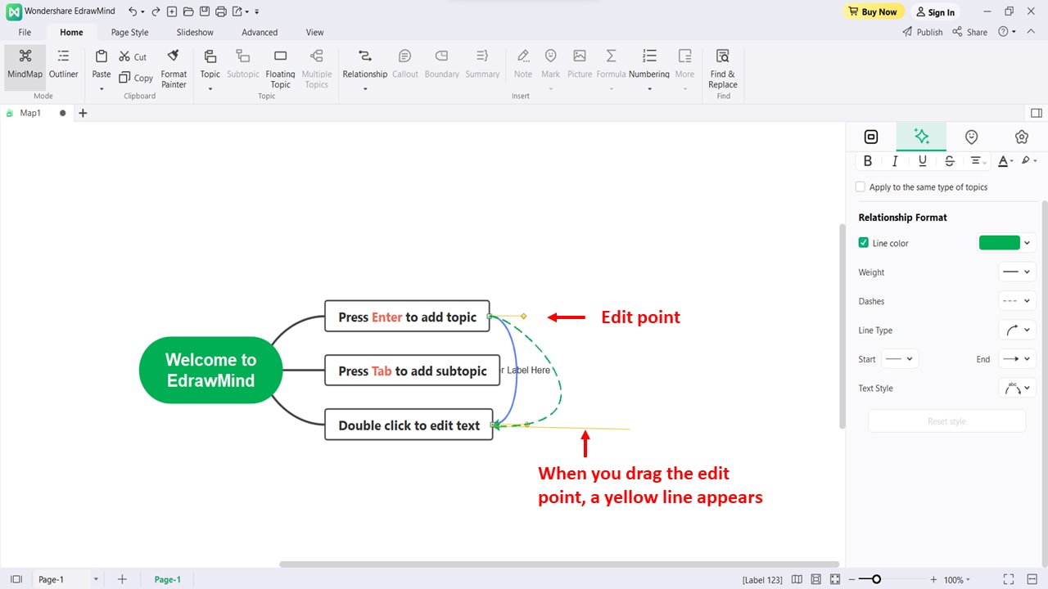Add a Boundary
The height and width of the screenshot is (589, 1048).
pyautogui.click(x=442, y=64)
